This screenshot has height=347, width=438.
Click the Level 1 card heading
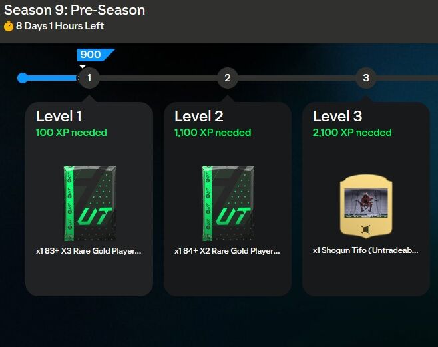[x=59, y=116]
